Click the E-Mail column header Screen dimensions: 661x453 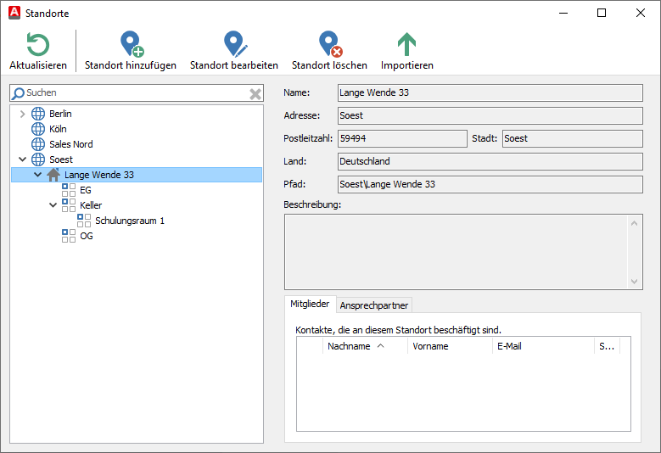tap(509, 346)
